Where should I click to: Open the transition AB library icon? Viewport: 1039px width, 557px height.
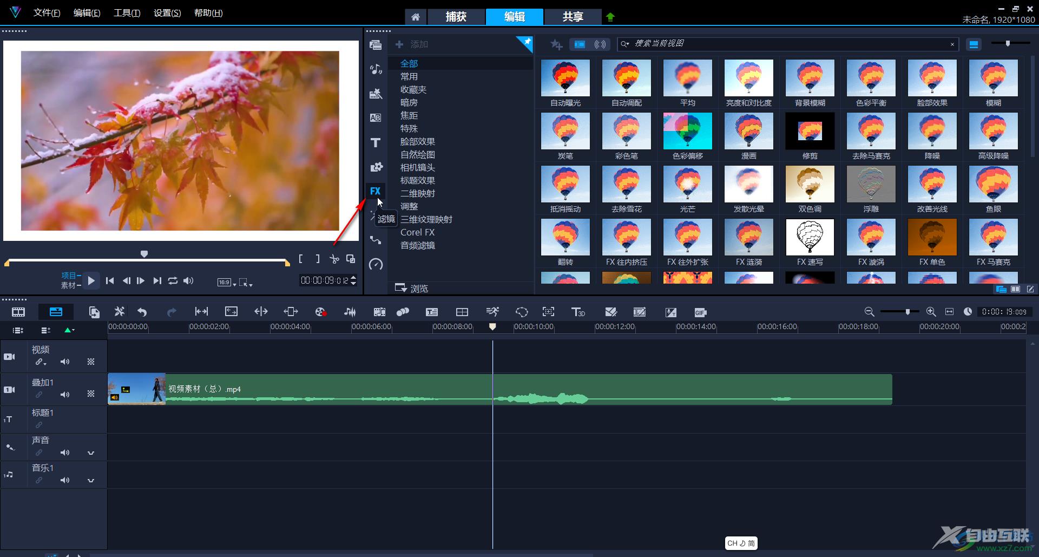[x=375, y=118]
